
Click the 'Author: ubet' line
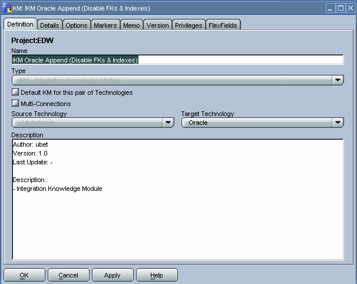click(x=30, y=144)
